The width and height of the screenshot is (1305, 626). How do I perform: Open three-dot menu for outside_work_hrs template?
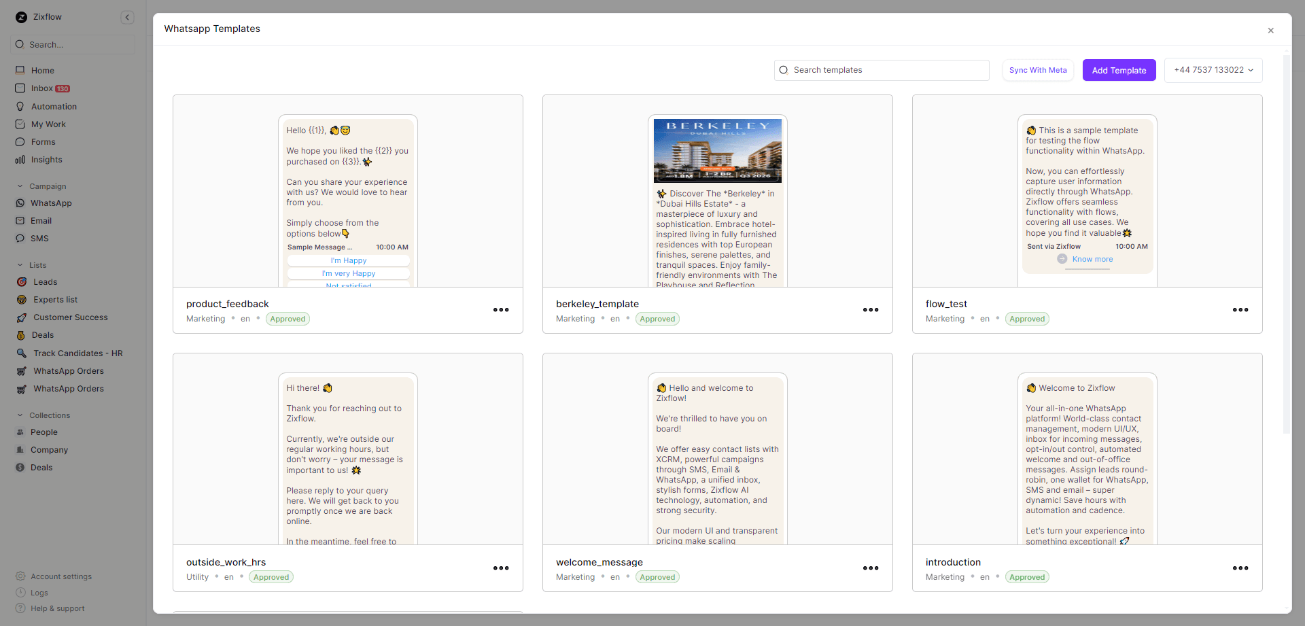501,568
